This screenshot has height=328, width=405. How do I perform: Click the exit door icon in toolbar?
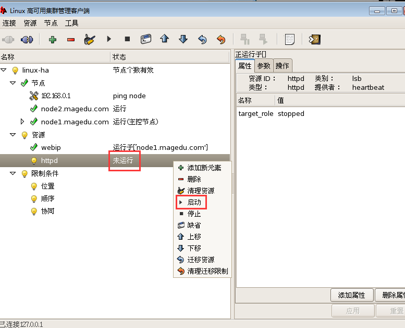[x=314, y=39]
